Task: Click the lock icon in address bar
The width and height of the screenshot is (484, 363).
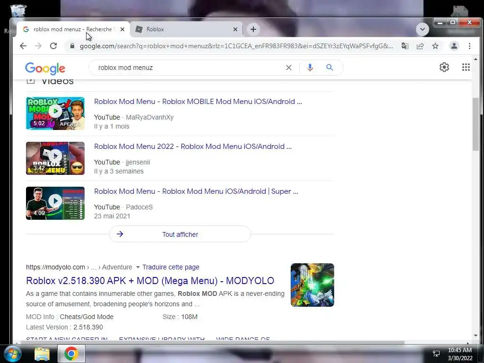Action: 72,46
